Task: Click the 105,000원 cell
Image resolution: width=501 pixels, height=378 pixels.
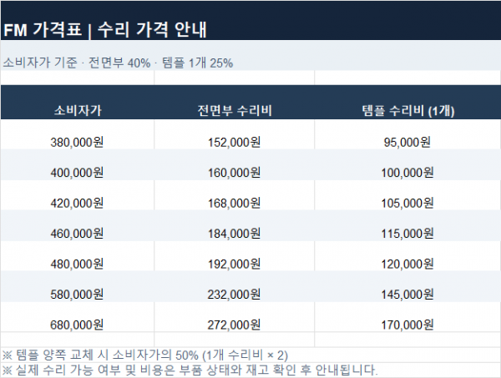Action: point(407,195)
